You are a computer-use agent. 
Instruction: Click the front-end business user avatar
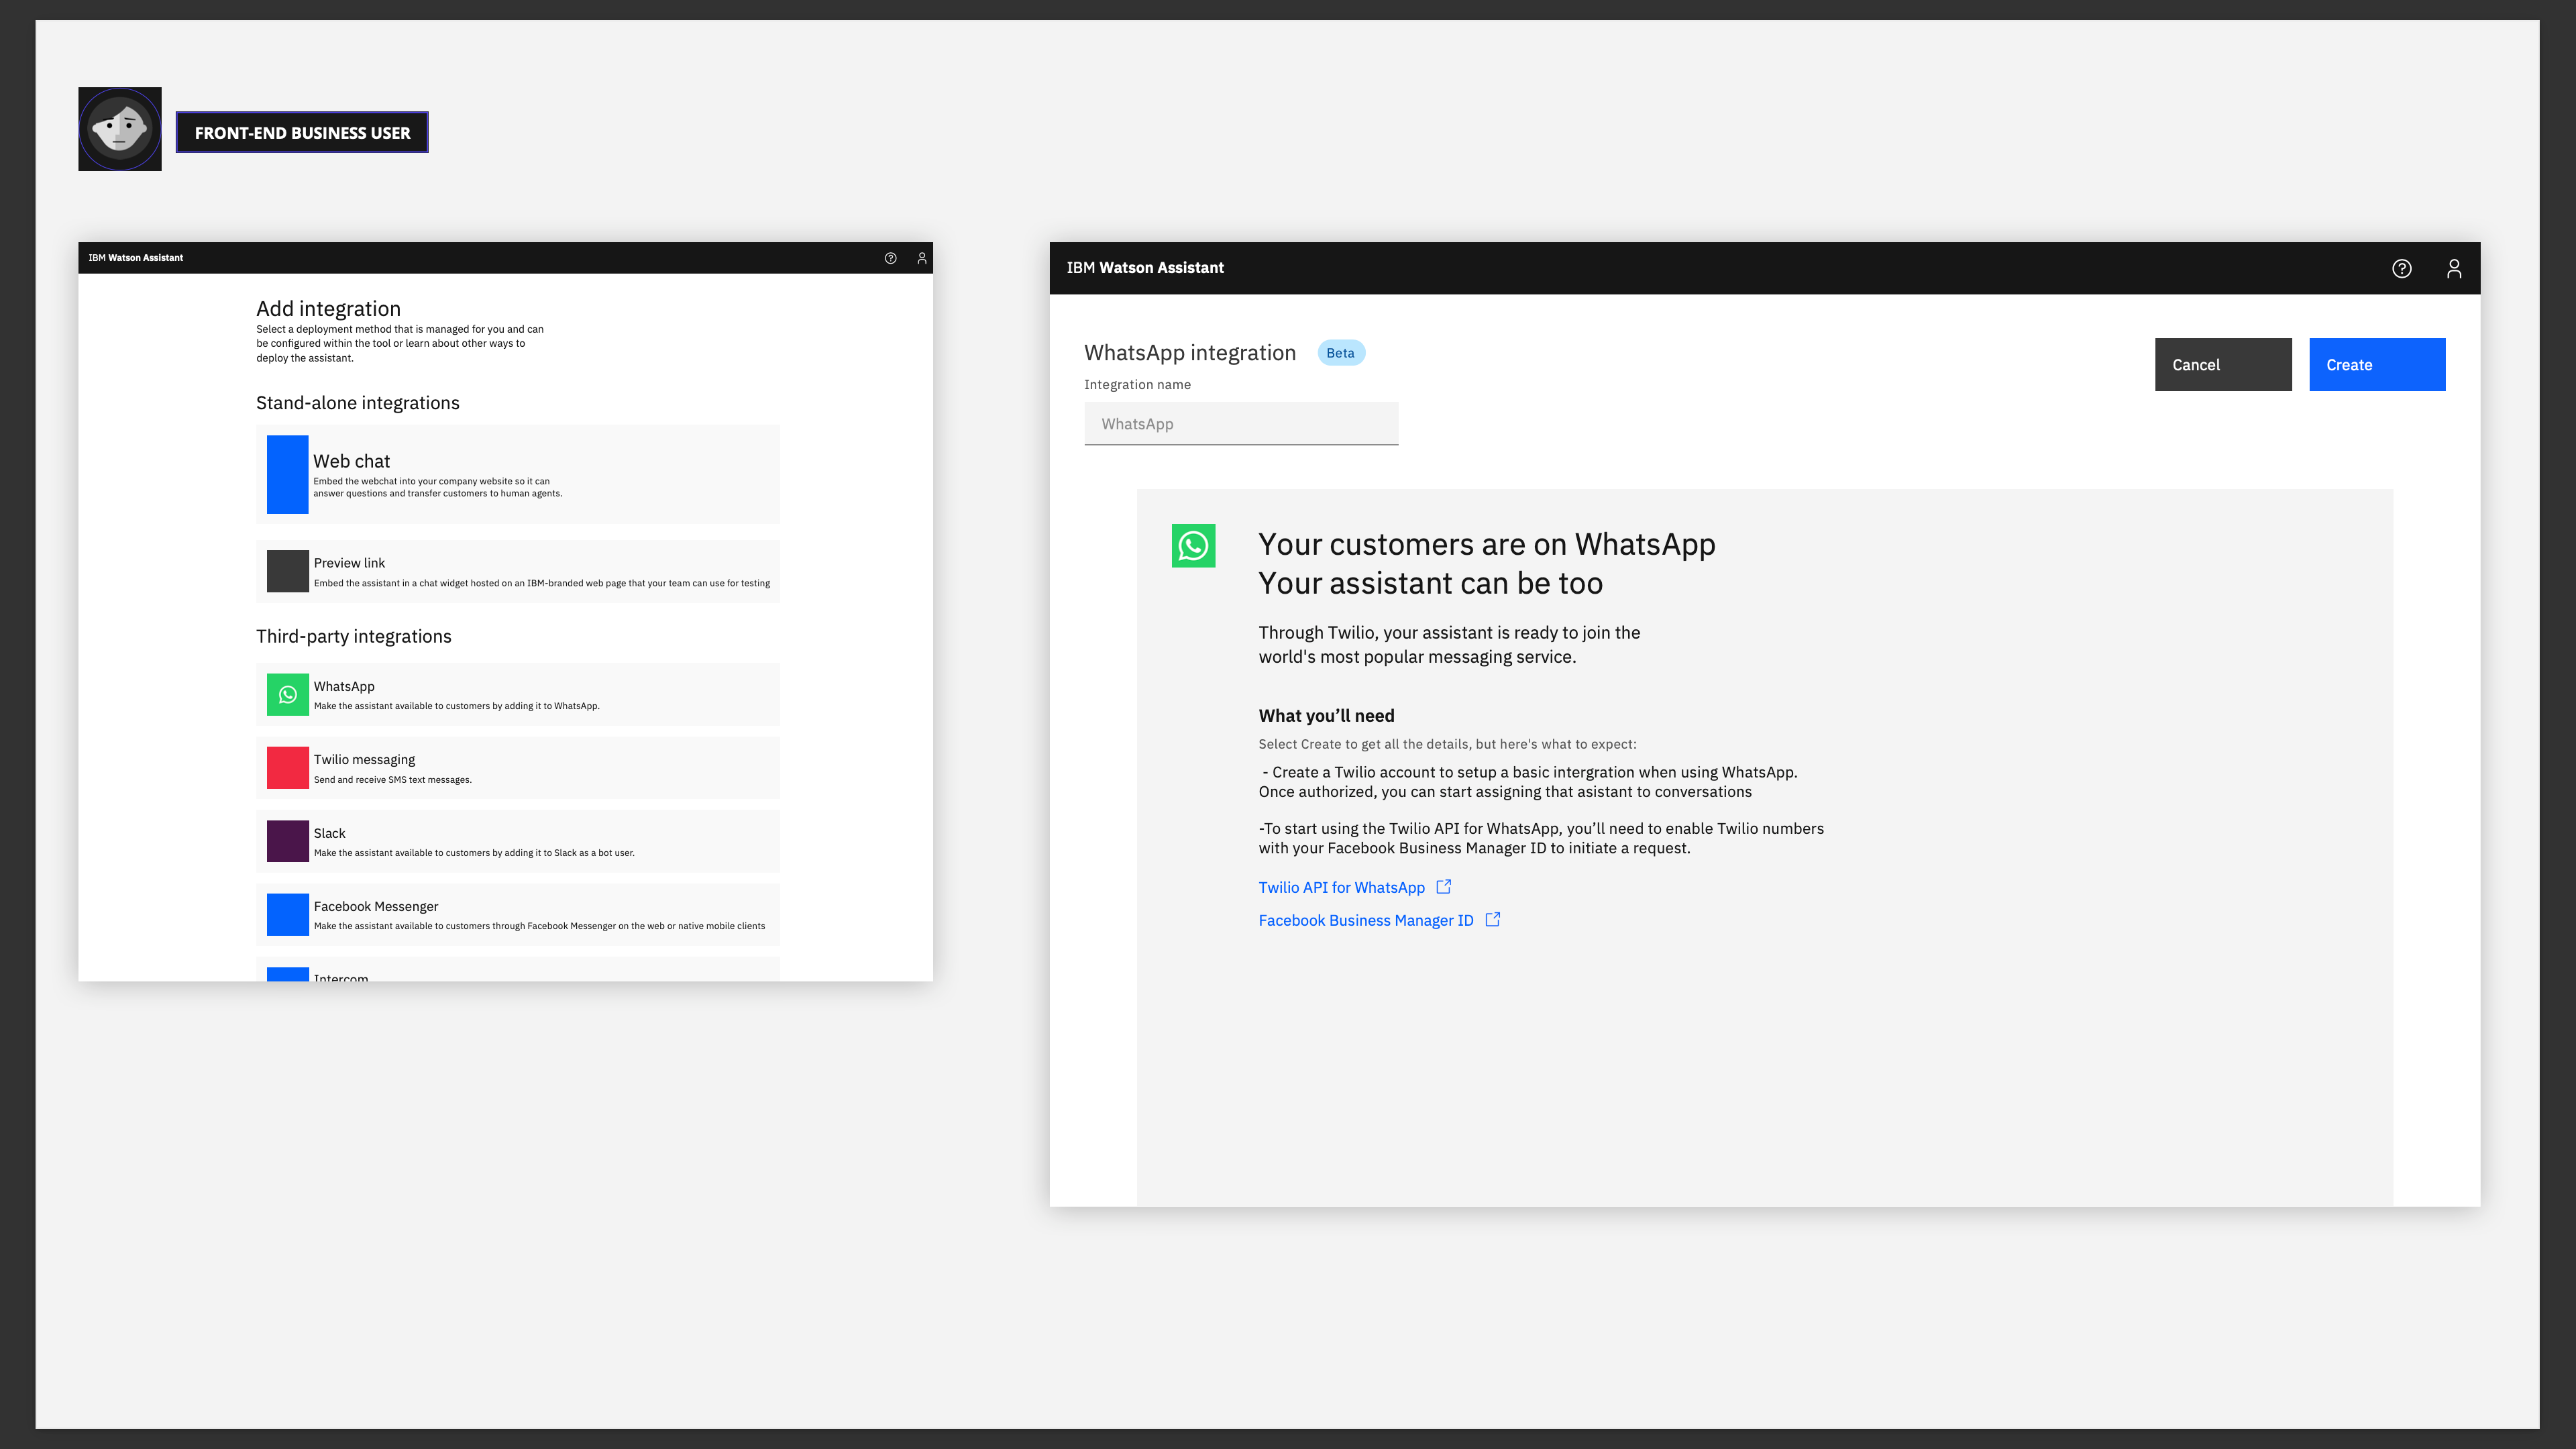(120, 129)
